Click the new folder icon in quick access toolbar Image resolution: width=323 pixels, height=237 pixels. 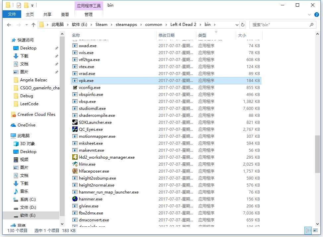[x=27, y=5]
